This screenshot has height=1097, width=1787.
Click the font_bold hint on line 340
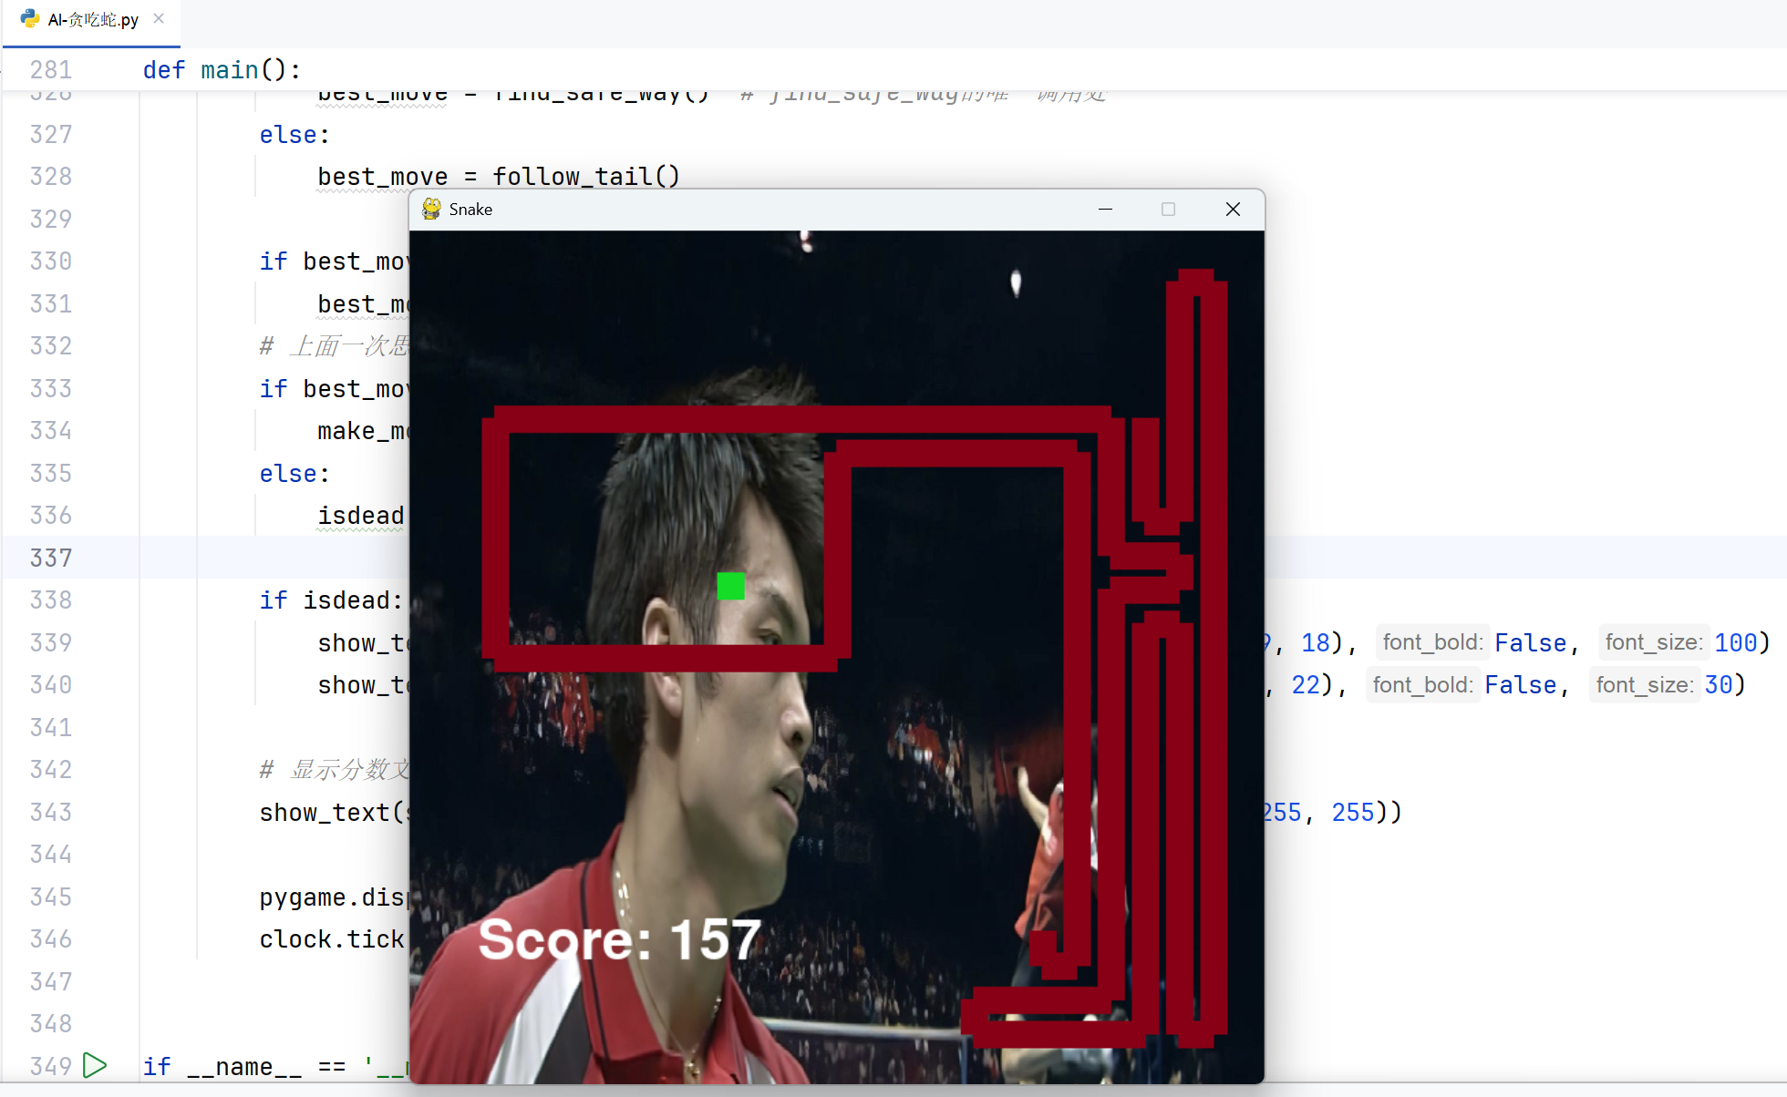(x=1422, y=685)
